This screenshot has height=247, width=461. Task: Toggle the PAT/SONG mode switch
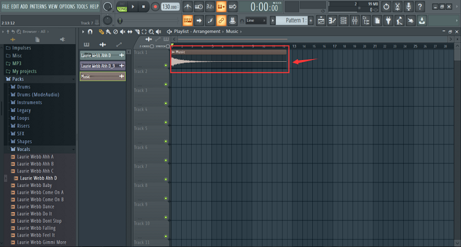click(122, 7)
